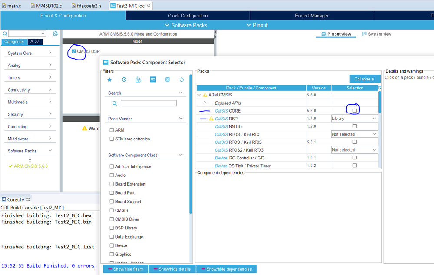Tick the CMSIS NN Lib selection checkbox
Viewport: 434px width, 275px height.
point(354,126)
